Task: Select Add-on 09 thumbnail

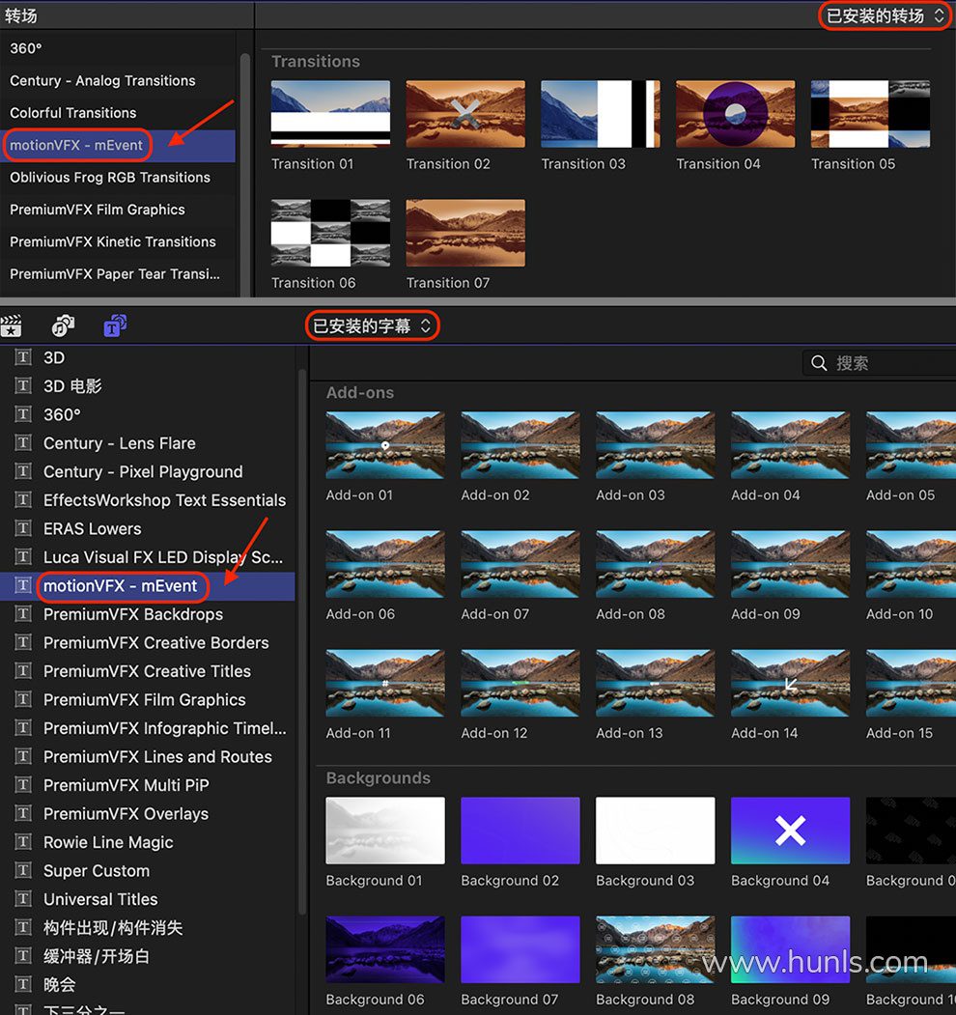Action: coord(790,564)
